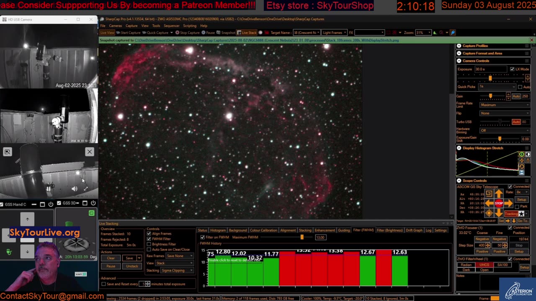Image resolution: width=536 pixels, height=301 pixels.
Task: Open the Sequencer menu
Action: [171, 26]
